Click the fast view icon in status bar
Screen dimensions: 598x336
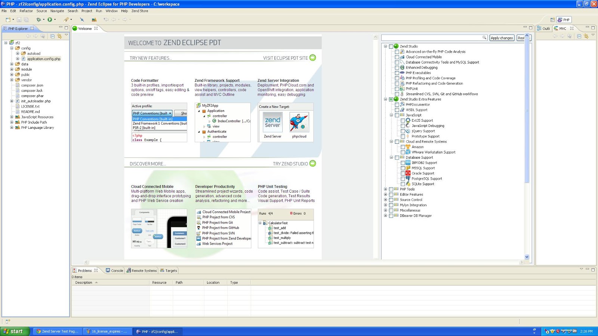pyautogui.click(x=8, y=321)
